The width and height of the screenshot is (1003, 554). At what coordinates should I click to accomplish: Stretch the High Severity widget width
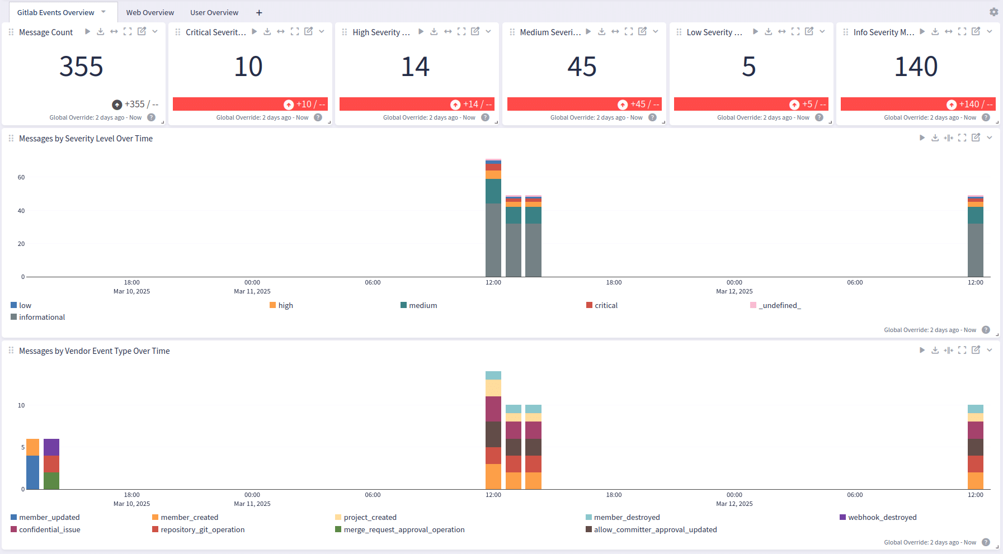point(448,32)
